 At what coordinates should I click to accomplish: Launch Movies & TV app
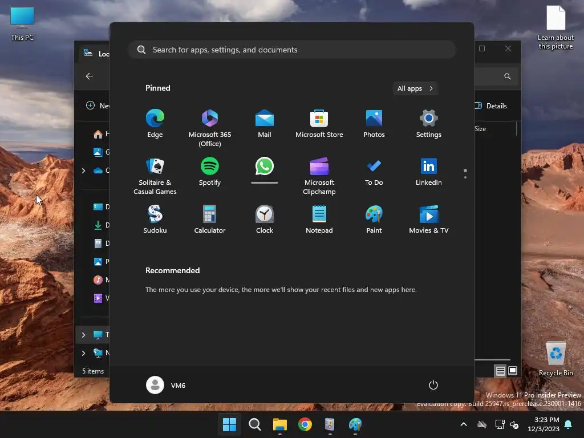click(x=429, y=220)
